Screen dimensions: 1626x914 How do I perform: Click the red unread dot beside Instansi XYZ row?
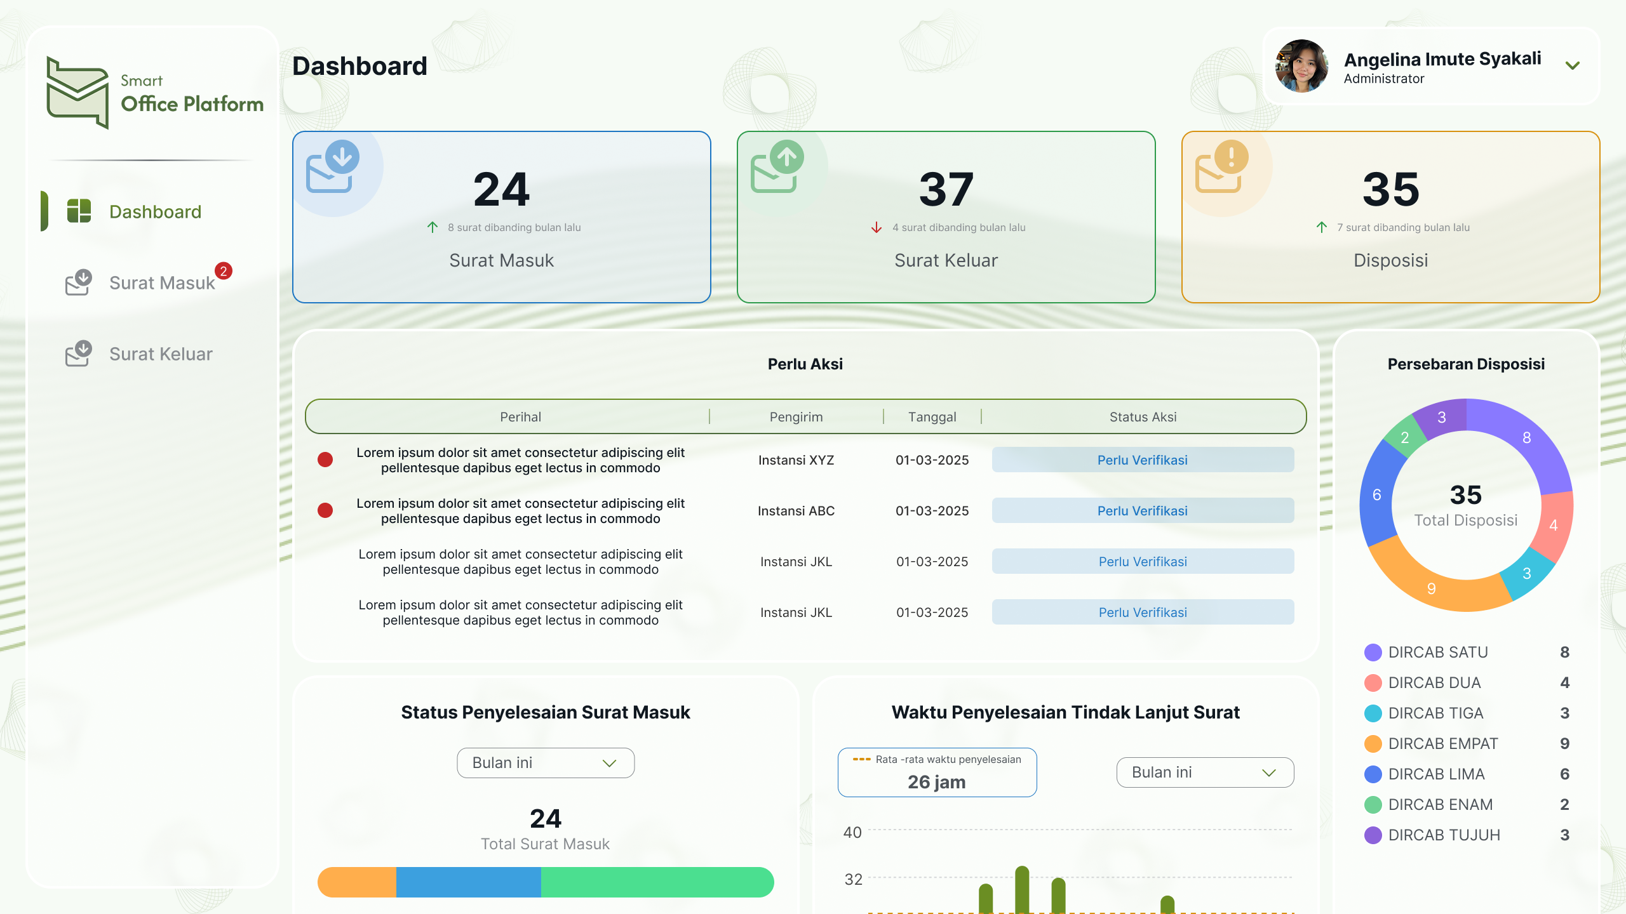click(x=326, y=460)
